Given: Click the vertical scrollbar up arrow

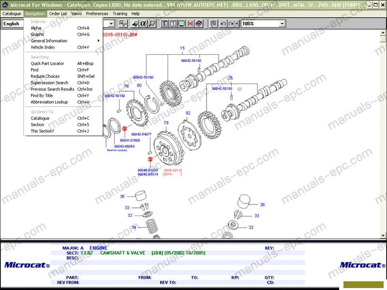Looking at the screenshot, I should (x=383, y=32).
